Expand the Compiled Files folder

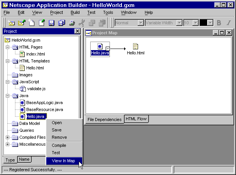coord(7,137)
